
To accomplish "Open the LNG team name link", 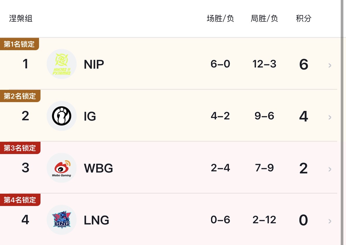I will click(97, 220).
